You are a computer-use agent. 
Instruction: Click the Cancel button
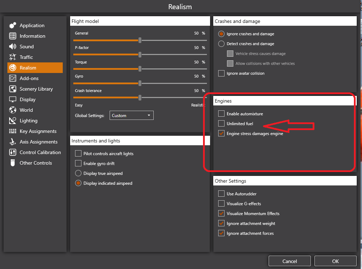[x=289, y=261]
